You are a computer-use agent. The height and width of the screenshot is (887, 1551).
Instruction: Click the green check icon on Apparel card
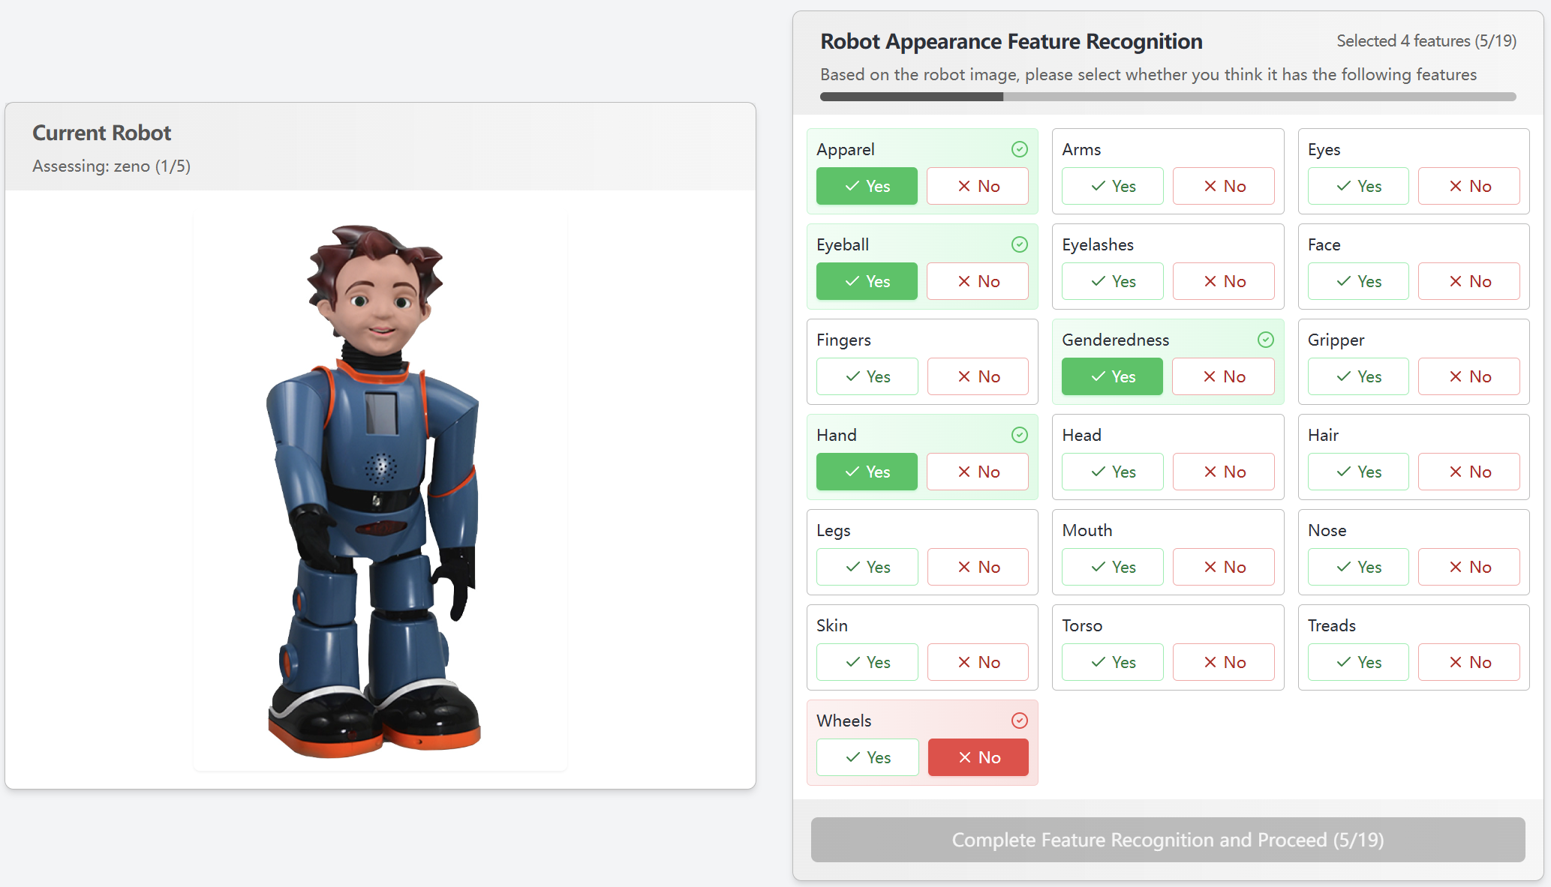click(x=1019, y=149)
